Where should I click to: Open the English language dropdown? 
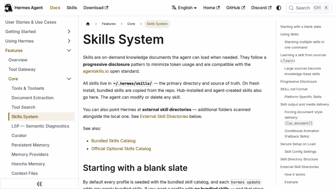[x=184, y=8]
